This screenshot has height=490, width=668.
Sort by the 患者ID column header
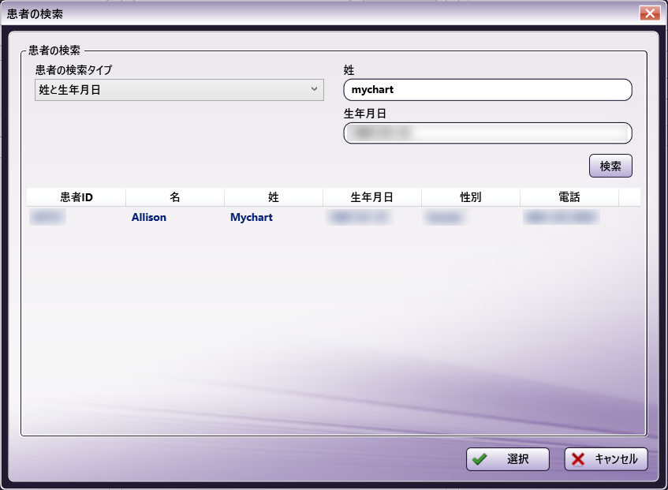[x=77, y=196]
